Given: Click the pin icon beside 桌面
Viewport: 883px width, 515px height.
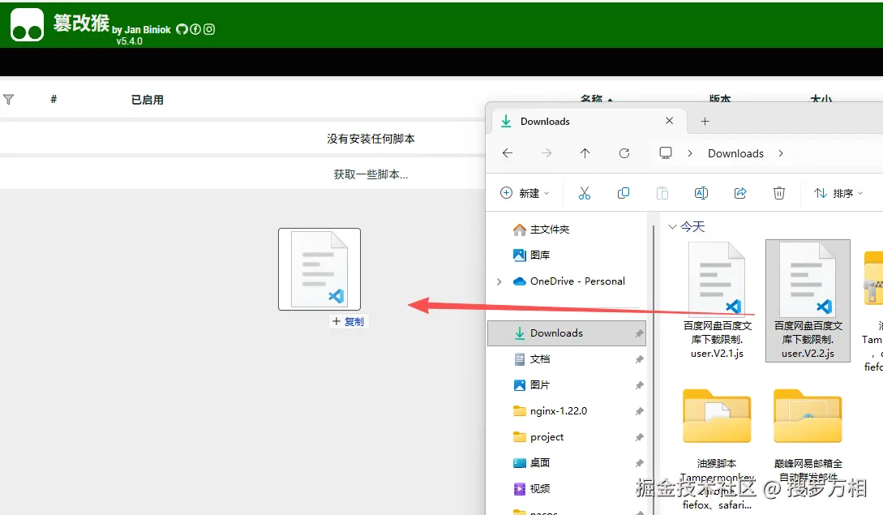Looking at the screenshot, I should [x=639, y=463].
